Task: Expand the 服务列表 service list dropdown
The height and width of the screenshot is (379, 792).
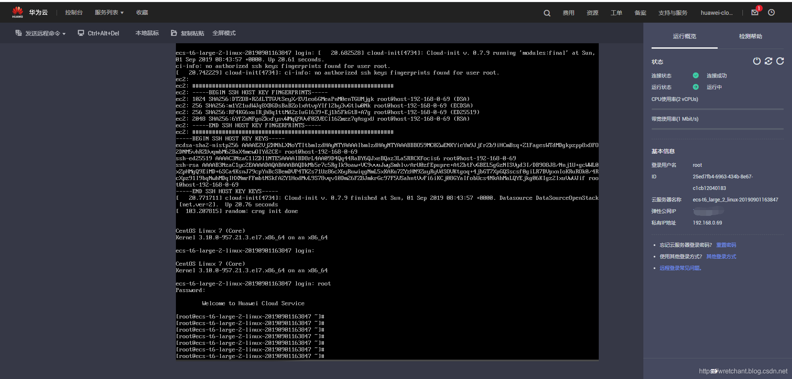Action: pos(109,13)
